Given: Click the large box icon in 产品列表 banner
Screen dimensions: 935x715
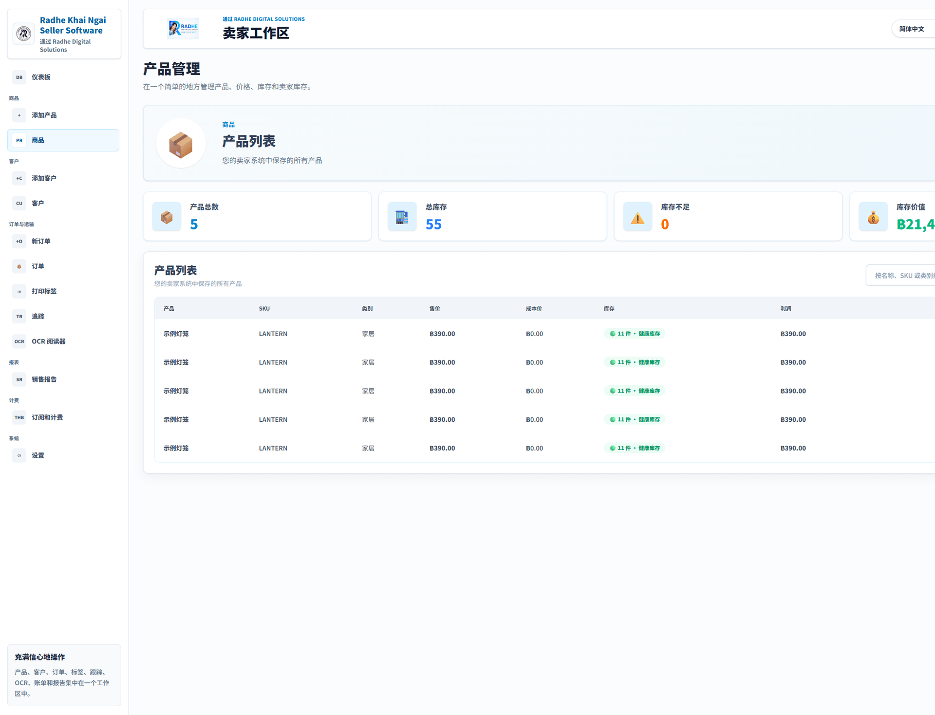Looking at the screenshot, I should point(181,143).
